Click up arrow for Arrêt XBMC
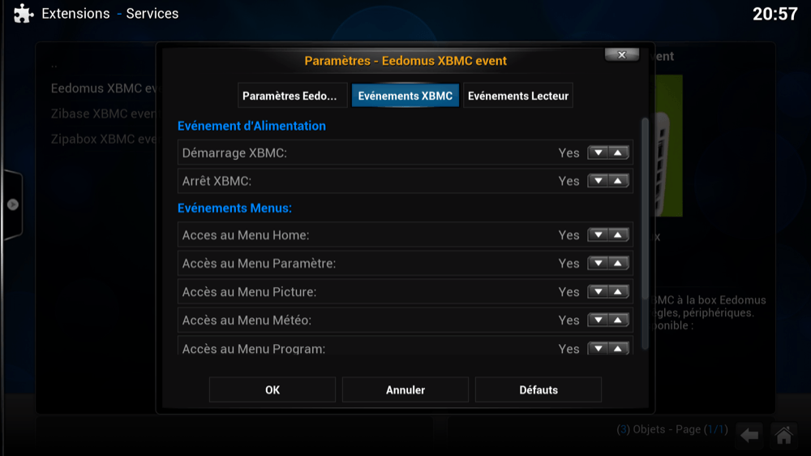 (x=618, y=181)
